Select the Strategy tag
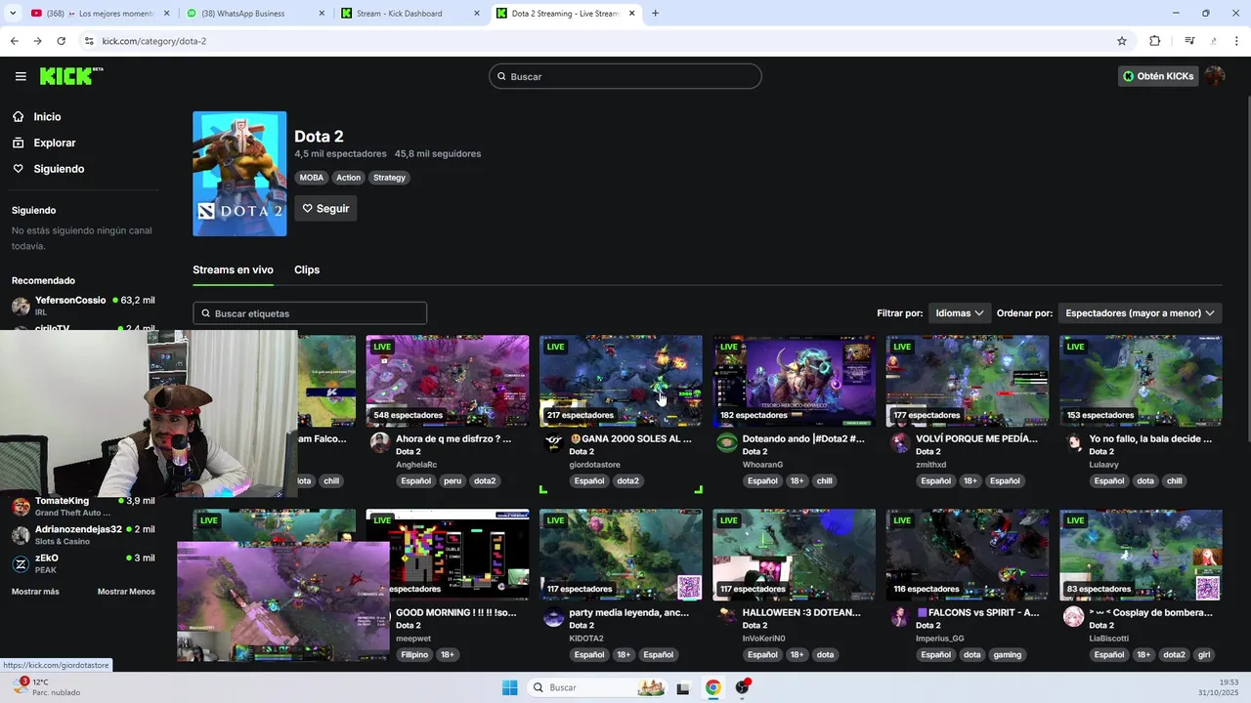This screenshot has height=703, width=1251. click(389, 178)
